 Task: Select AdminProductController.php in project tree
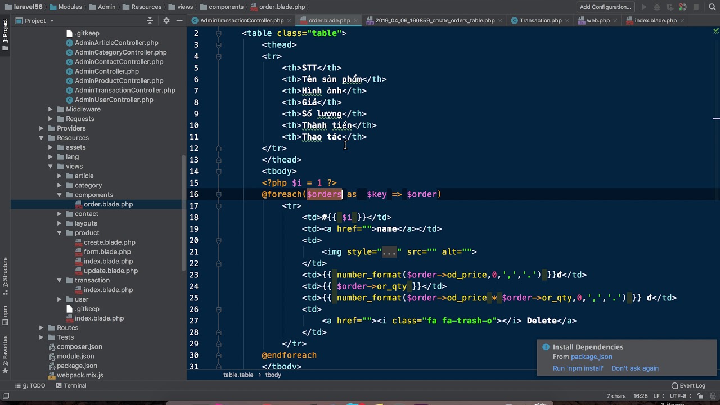(119, 81)
